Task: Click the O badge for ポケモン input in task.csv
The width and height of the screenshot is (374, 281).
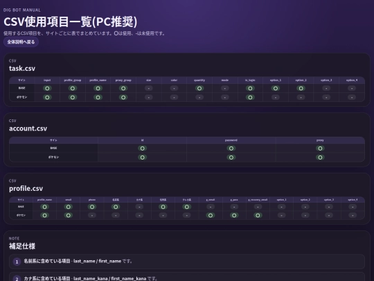Action: tap(47, 97)
